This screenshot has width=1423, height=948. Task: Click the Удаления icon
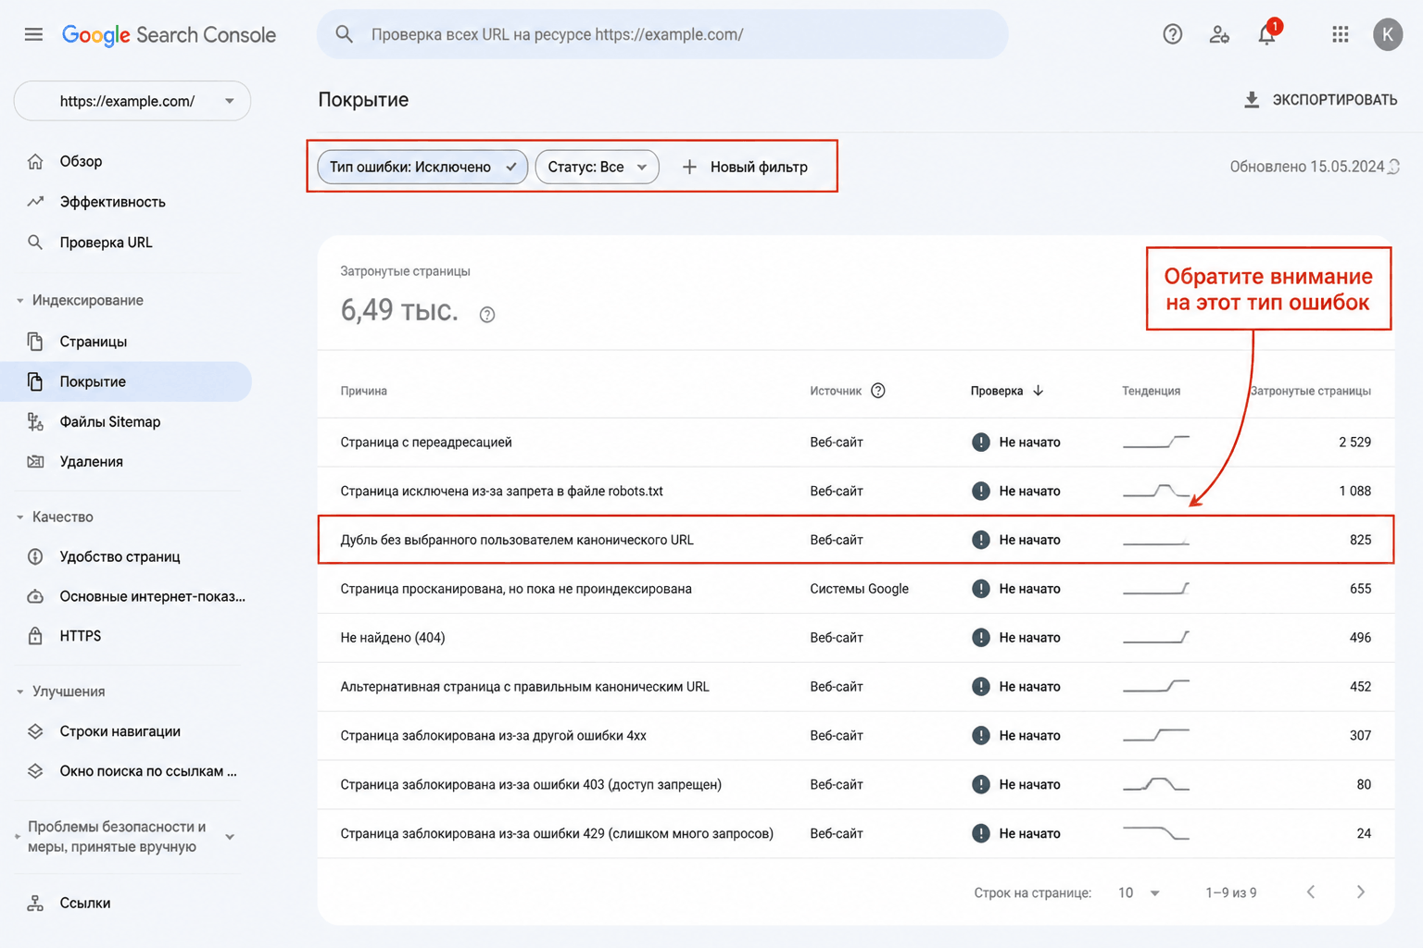click(x=35, y=461)
